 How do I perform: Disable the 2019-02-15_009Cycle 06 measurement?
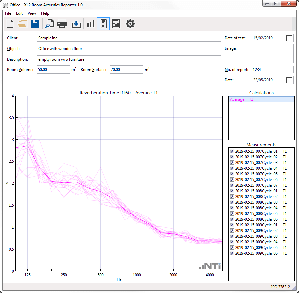pos(232,253)
